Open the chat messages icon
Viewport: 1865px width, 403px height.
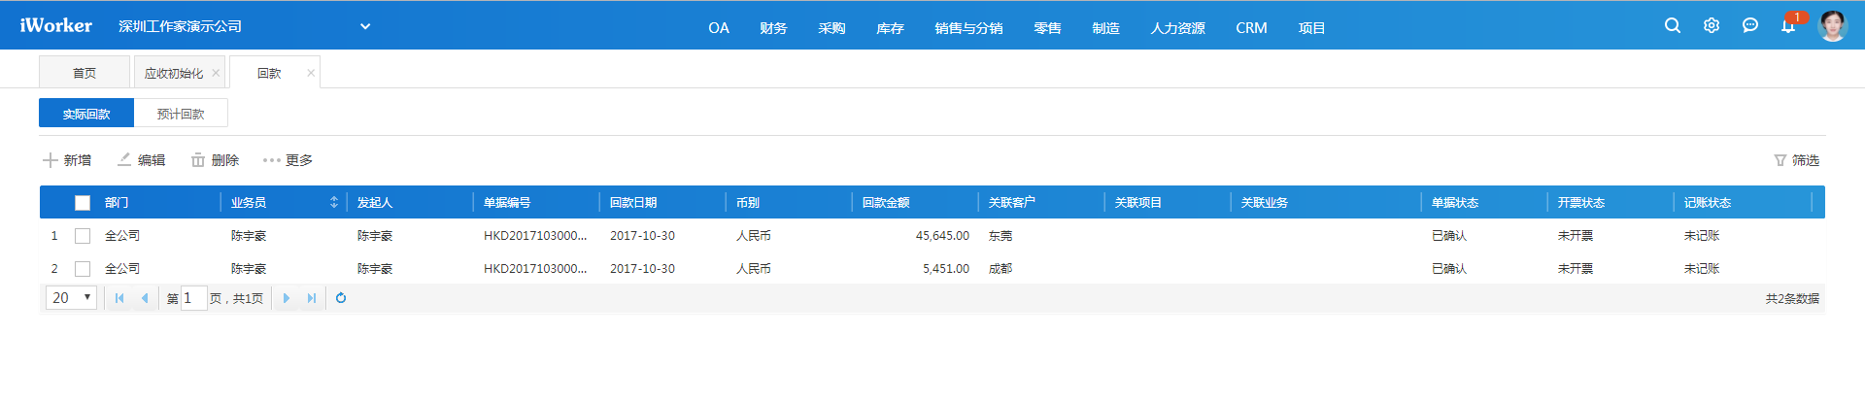1750,25
